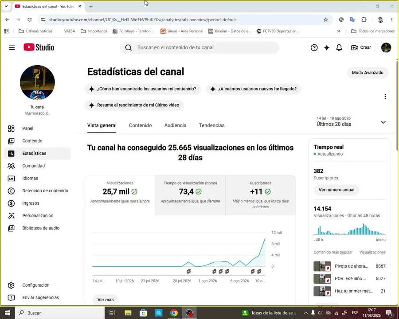Expand the hidden bookmarks chevron
The image size is (399, 319).
point(338,31)
